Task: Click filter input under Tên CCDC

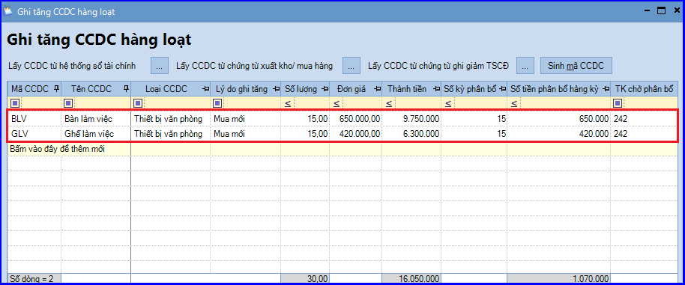Action: click(x=102, y=104)
